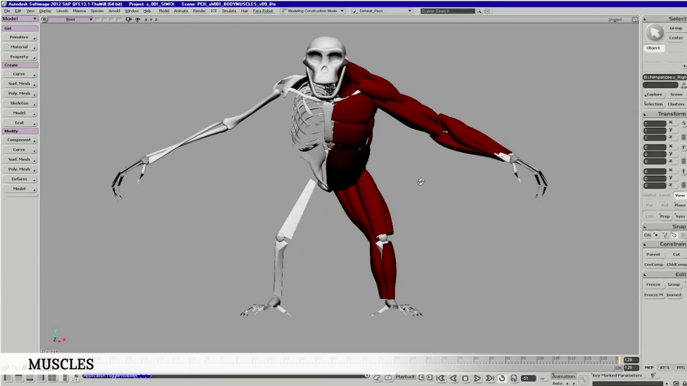Open the Modeling Construction Mode dropdown
Screen dimensions: 687x386
342,12
